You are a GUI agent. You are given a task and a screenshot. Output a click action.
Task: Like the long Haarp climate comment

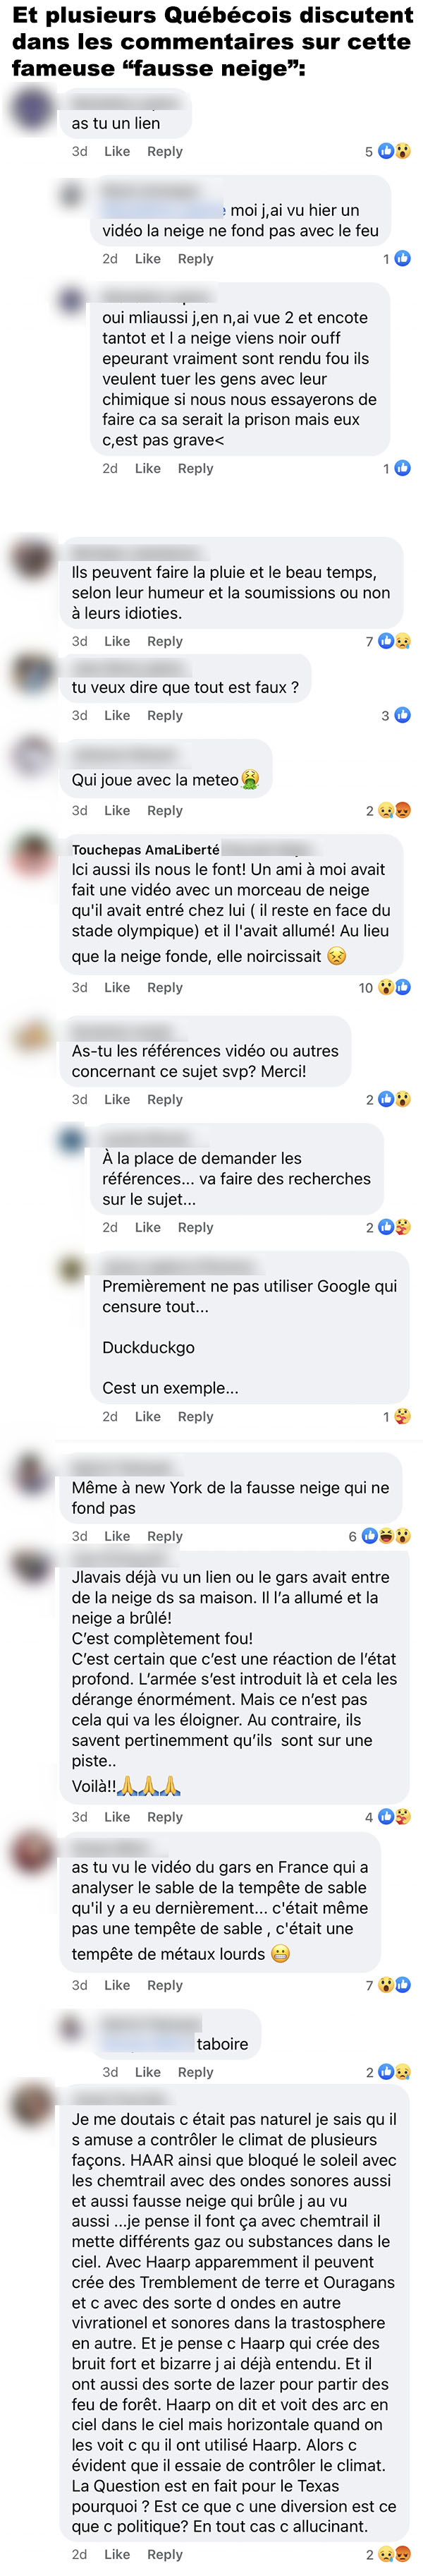tap(117, 2554)
